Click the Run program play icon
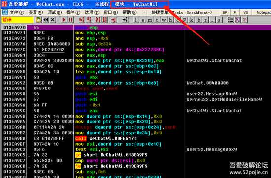The image size is (271, 178). pos(64,20)
